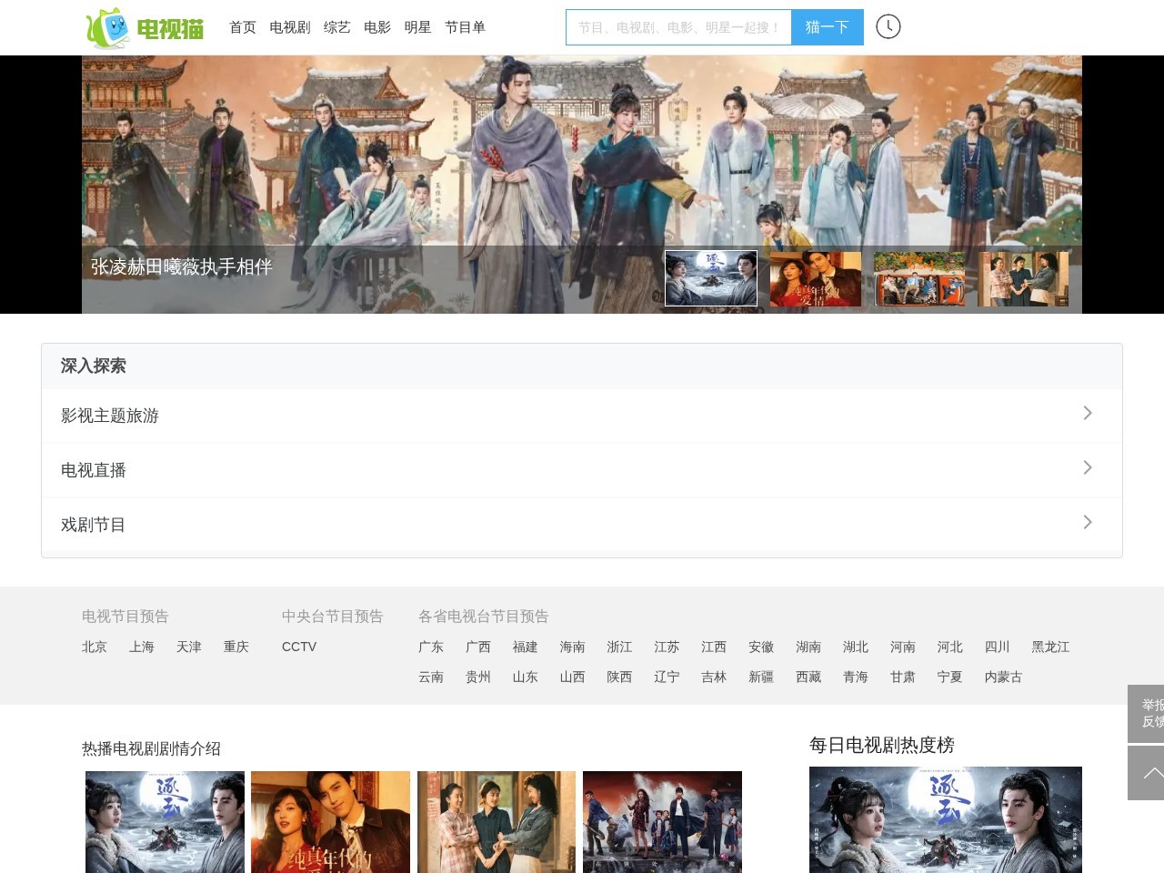Open the clock history icon

point(888,27)
